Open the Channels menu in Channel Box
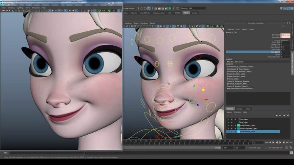The image size is (294, 165). click(230, 29)
